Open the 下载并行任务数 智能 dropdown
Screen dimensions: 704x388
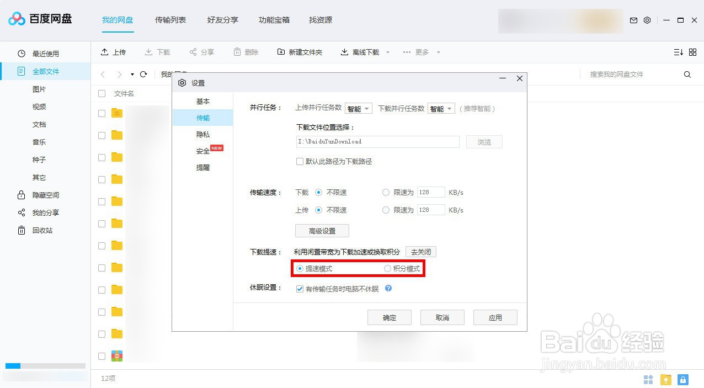click(x=440, y=108)
